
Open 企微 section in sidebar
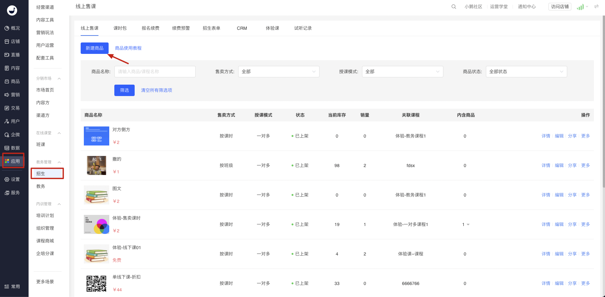12,135
